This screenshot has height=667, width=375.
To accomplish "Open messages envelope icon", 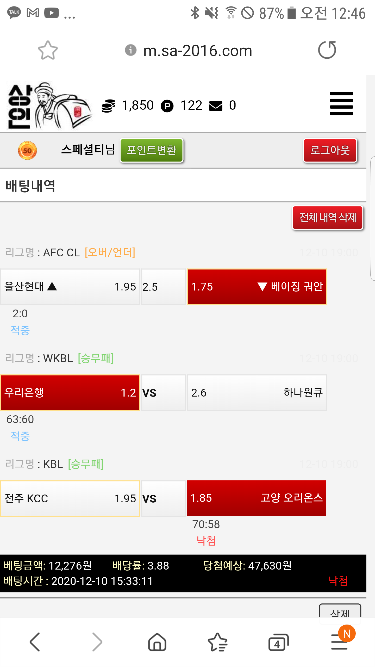I will click(216, 106).
